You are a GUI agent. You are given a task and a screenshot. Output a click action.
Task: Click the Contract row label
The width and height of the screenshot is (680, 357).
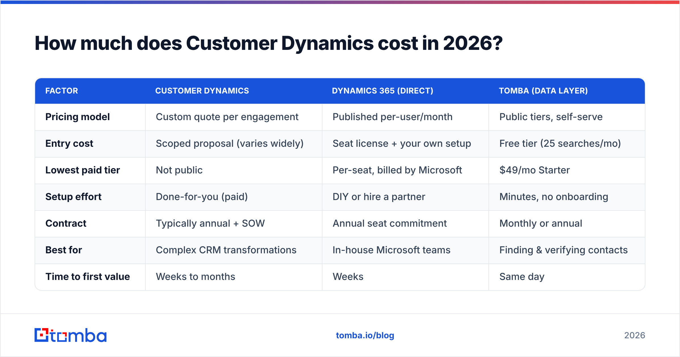66,223
